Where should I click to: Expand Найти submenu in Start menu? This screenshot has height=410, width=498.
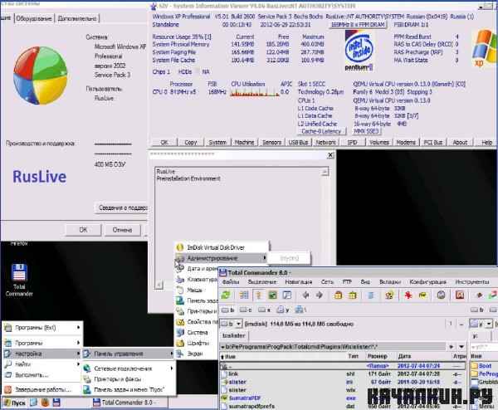[42, 364]
